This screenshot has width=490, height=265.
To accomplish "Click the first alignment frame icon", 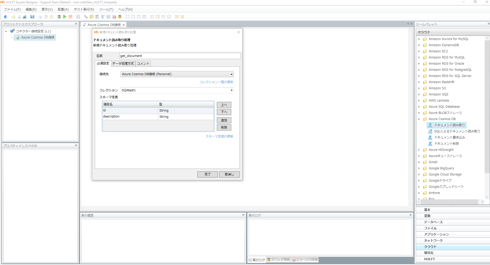I will pyautogui.click(x=127, y=17).
